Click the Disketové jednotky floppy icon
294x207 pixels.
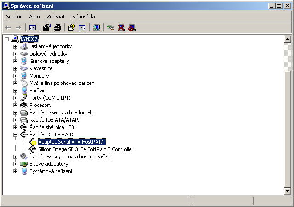(x=24, y=46)
